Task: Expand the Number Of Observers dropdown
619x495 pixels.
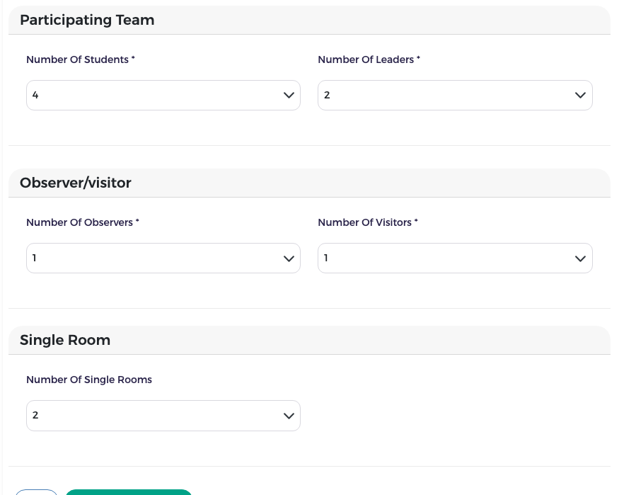Action: (x=163, y=258)
